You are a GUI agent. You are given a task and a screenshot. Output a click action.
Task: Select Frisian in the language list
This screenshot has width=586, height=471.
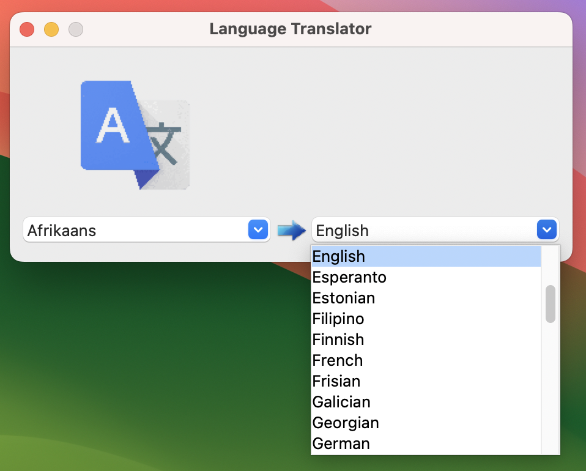[x=426, y=381]
